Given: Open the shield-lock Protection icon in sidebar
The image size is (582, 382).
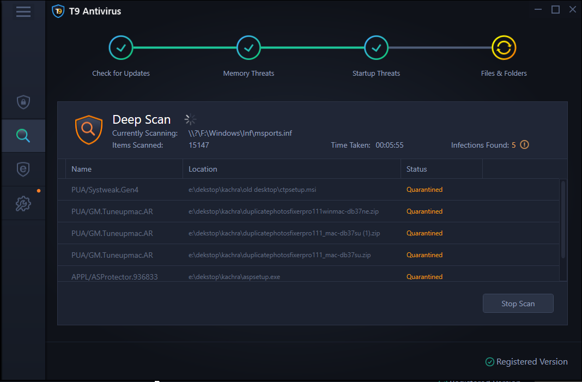Looking at the screenshot, I should coord(23,102).
